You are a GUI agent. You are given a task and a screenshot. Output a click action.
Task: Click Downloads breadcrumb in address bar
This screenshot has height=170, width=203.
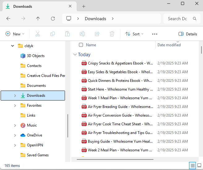click(95, 19)
